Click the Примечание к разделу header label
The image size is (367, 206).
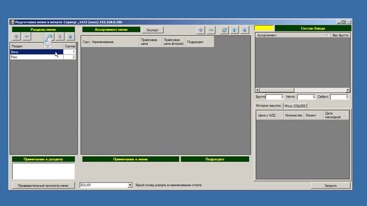point(44,159)
